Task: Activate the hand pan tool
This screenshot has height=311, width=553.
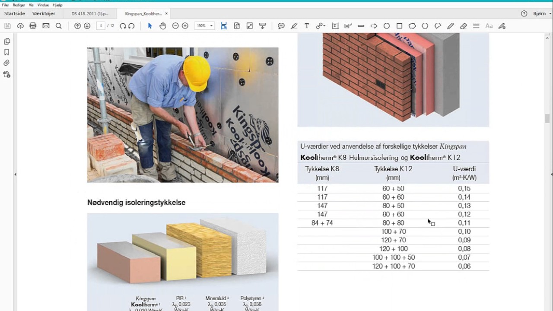Action: tap(162, 26)
